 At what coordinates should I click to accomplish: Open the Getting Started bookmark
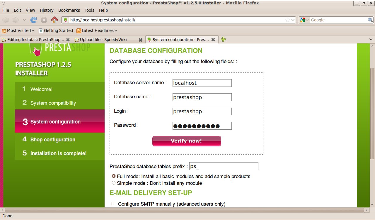(x=56, y=31)
